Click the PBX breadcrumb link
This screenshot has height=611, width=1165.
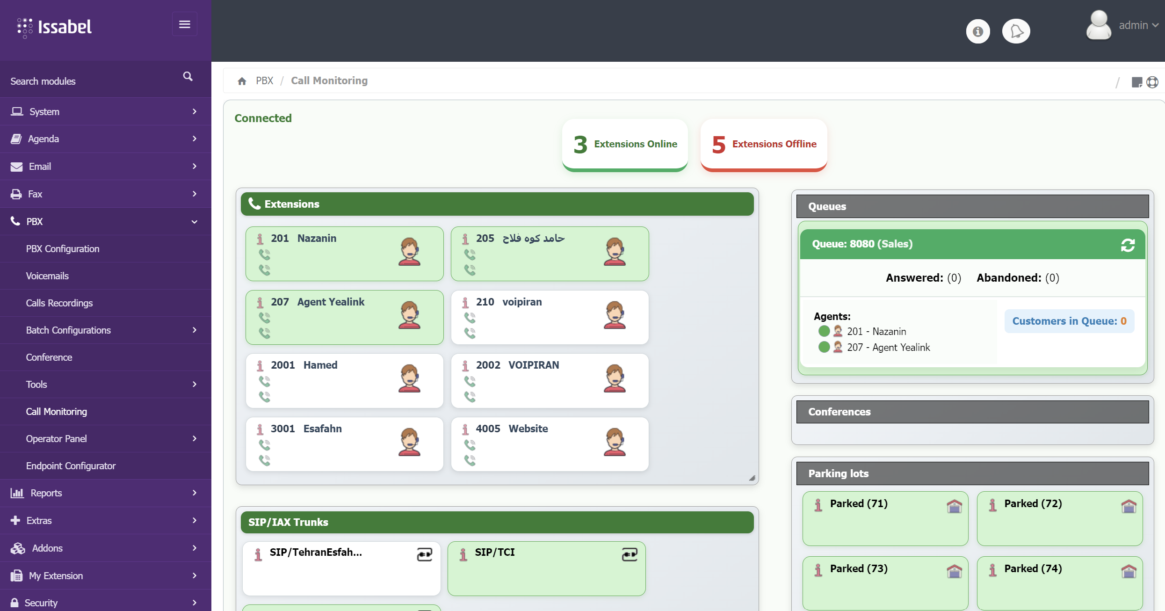264,81
